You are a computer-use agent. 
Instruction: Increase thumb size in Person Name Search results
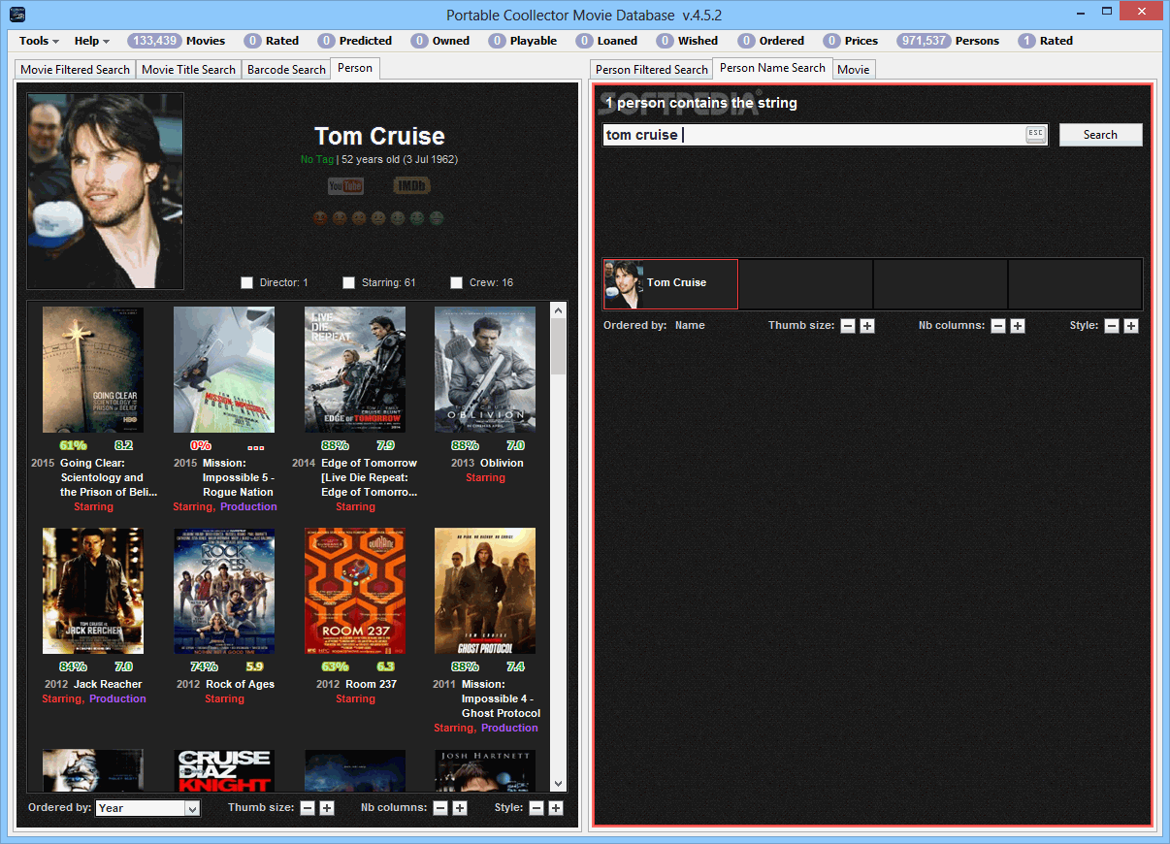[x=867, y=326]
